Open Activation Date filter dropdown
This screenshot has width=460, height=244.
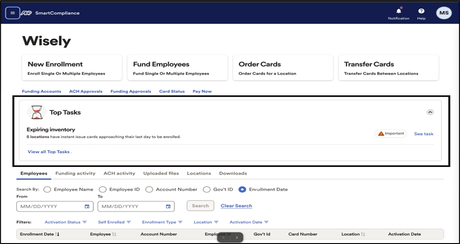pyautogui.click(x=249, y=222)
